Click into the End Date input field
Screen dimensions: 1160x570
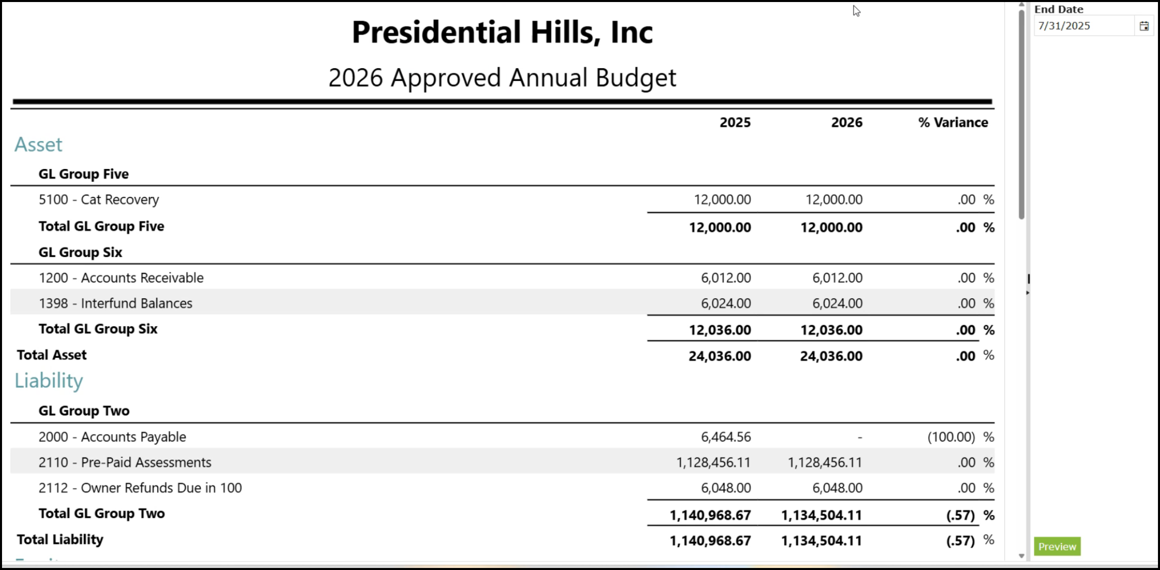tap(1084, 26)
